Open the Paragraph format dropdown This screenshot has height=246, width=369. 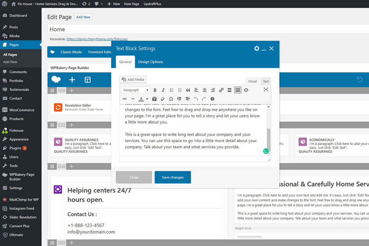click(136, 90)
